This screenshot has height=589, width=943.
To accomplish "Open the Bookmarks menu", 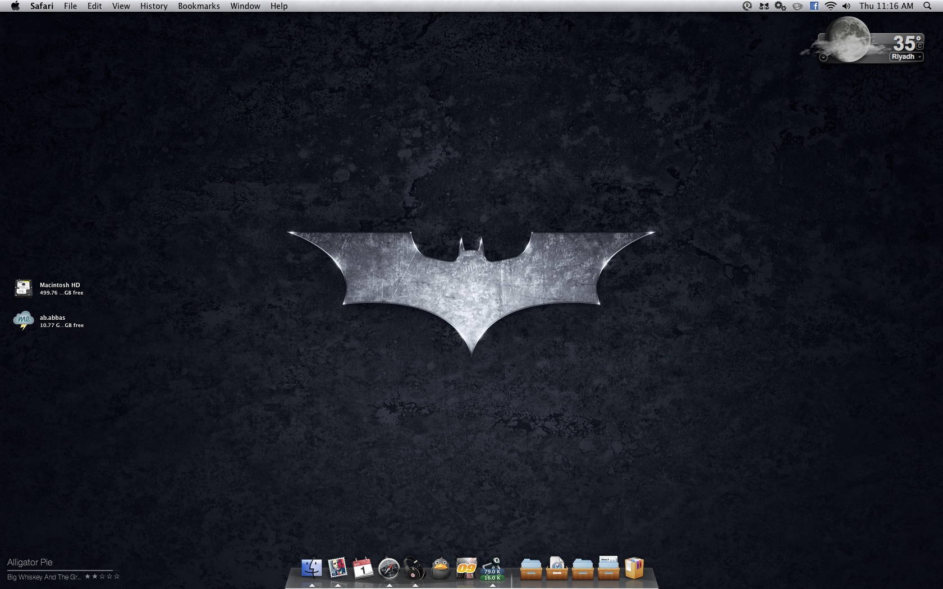I will [199, 6].
